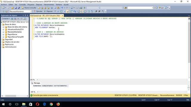
Task: Click the Increase indent icon
Action: click(99, 11)
